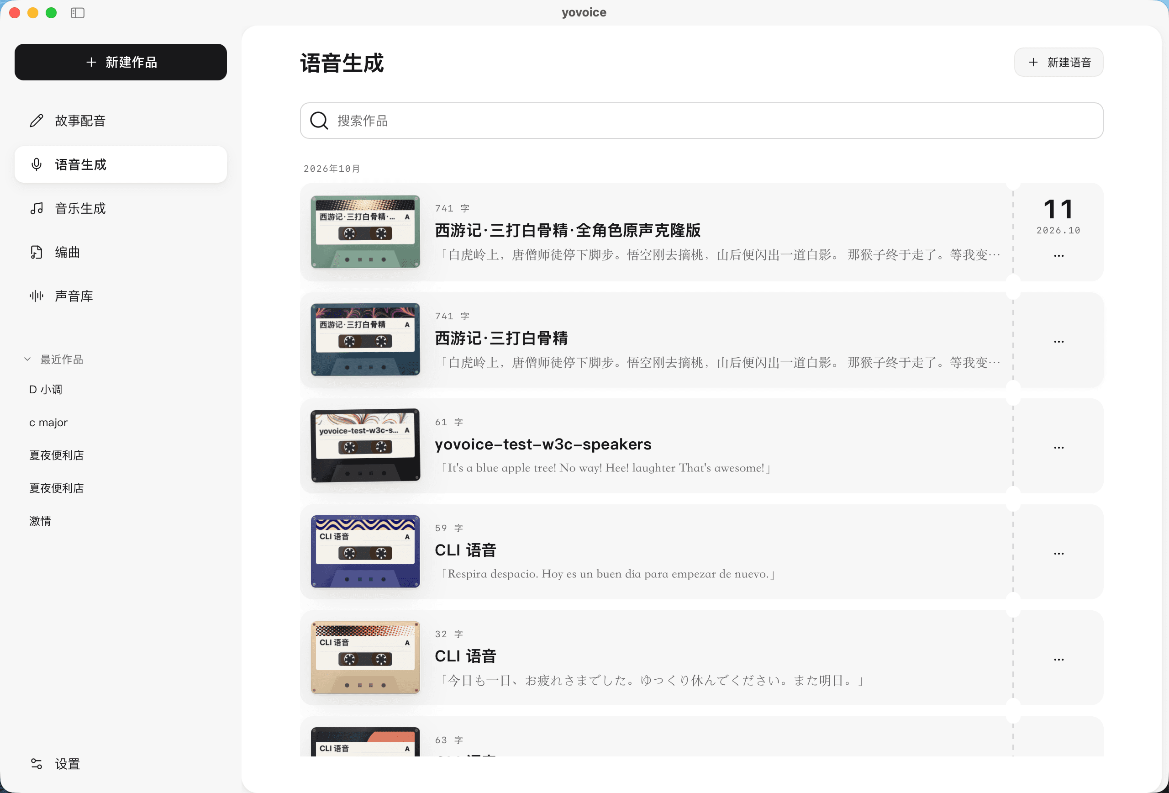Open the 声音库 section
Image resolution: width=1169 pixels, height=793 pixels.
pos(121,296)
